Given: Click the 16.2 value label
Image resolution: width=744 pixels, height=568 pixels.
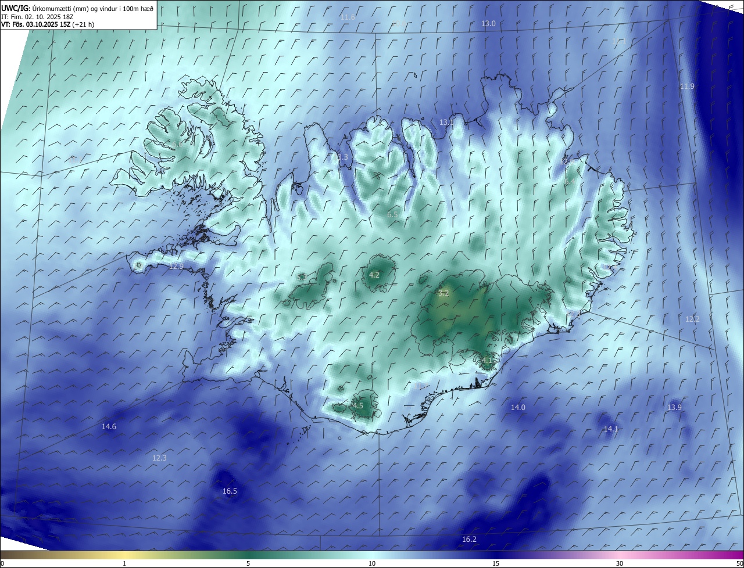Looking at the screenshot, I should click(469, 540).
